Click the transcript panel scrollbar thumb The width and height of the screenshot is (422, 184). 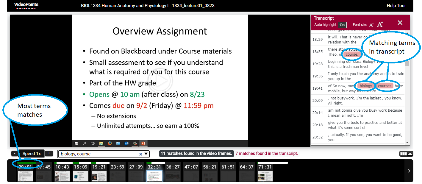pos(407,63)
